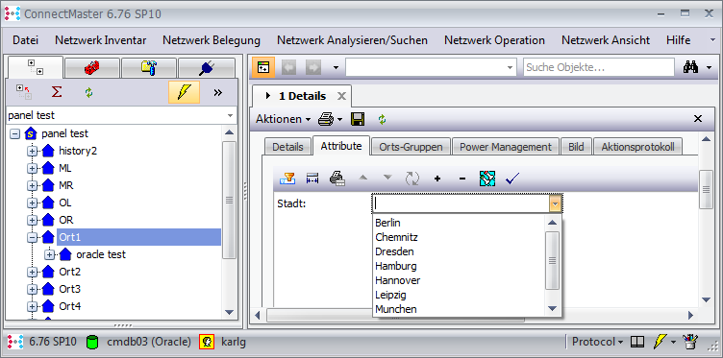Expand the Ort2 tree node
This screenshot has width=723, height=358.
[32, 272]
